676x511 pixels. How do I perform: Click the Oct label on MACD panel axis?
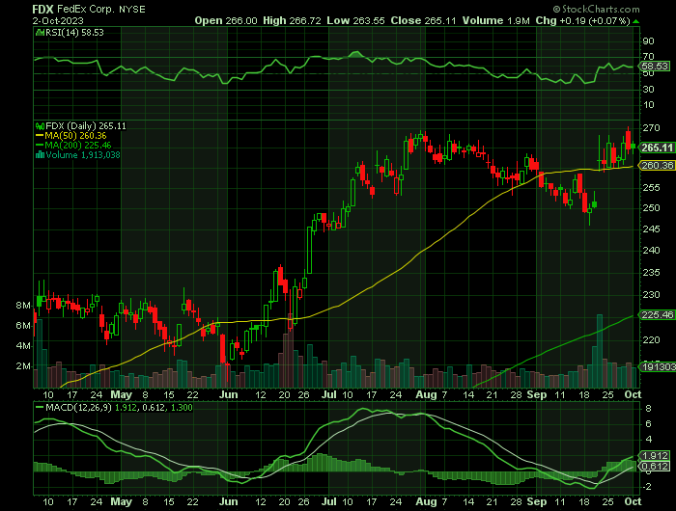[633, 501]
